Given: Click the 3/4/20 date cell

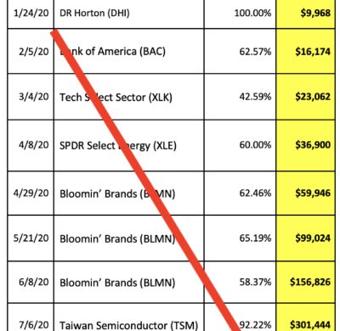Looking at the screenshot, I should click(x=31, y=97).
